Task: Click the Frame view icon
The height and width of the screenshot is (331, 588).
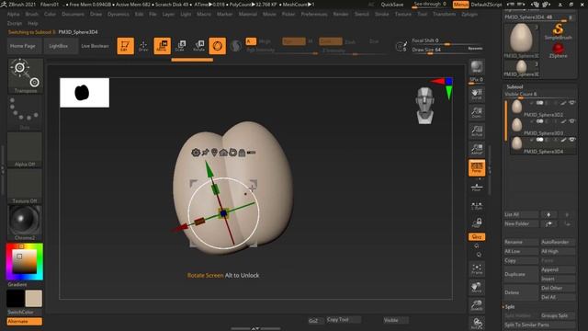Action: pyautogui.click(x=477, y=268)
